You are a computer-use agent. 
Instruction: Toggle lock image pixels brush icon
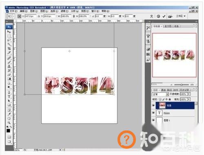(x=163, y=99)
